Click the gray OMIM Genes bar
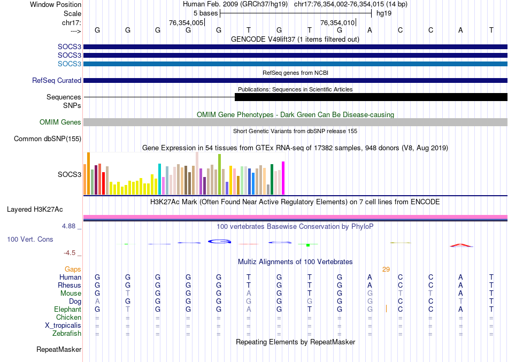The height and width of the screenshot is (362, 508). pos(296,122)
